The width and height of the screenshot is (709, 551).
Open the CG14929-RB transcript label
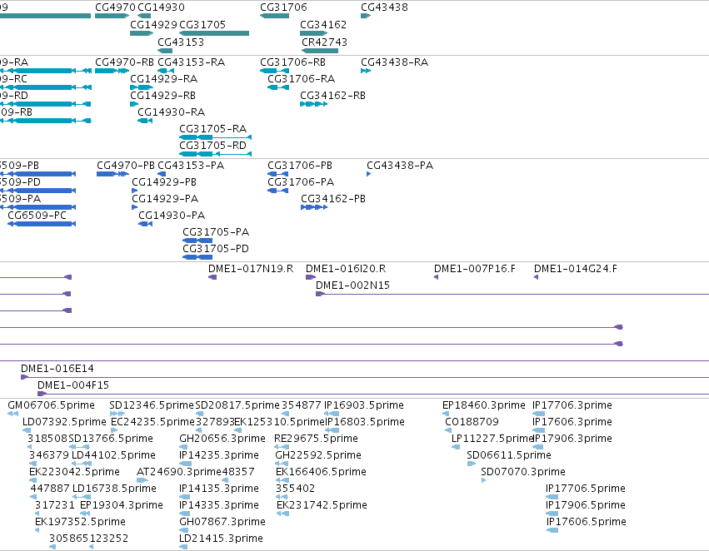[162, 95]
